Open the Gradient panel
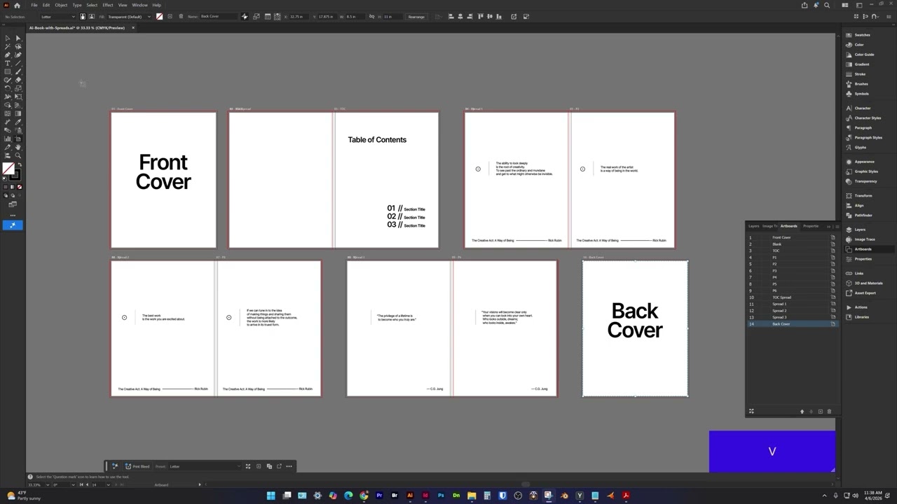 click(x=861, y=64)
